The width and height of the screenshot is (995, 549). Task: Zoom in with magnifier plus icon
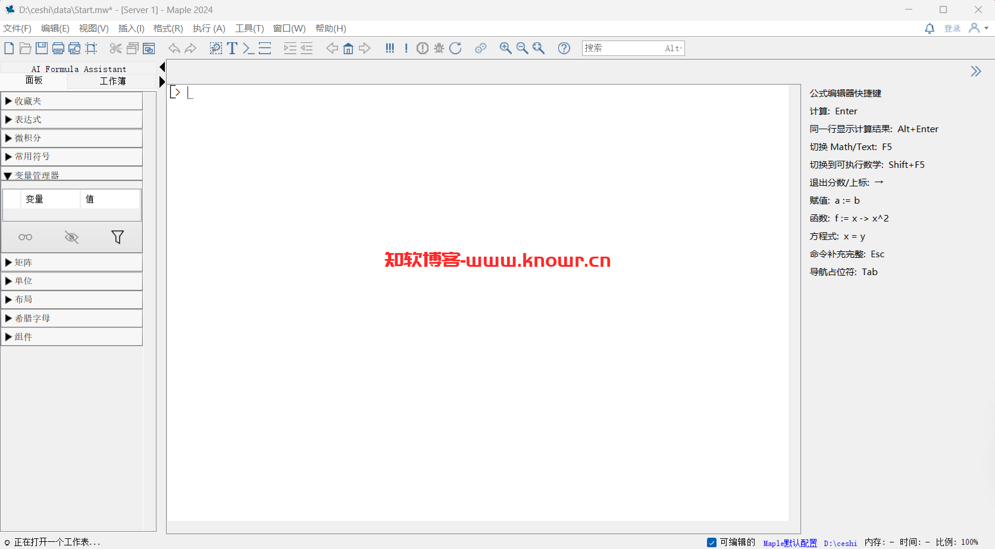[506, 48]
